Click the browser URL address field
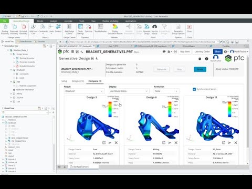Screen dimensions: 252x189 [x=143, y=42]
